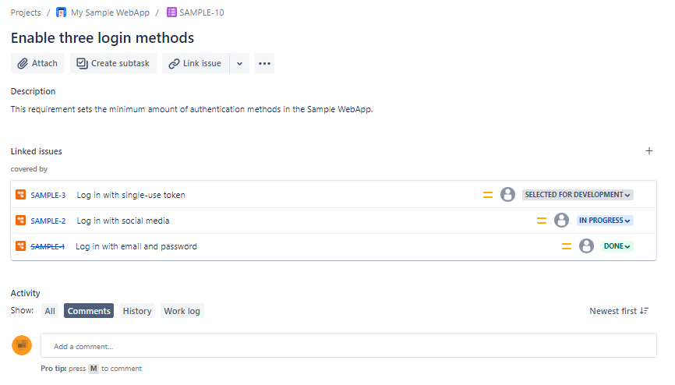Open the SAMPLE-2 linked issue link

(48, 221)
